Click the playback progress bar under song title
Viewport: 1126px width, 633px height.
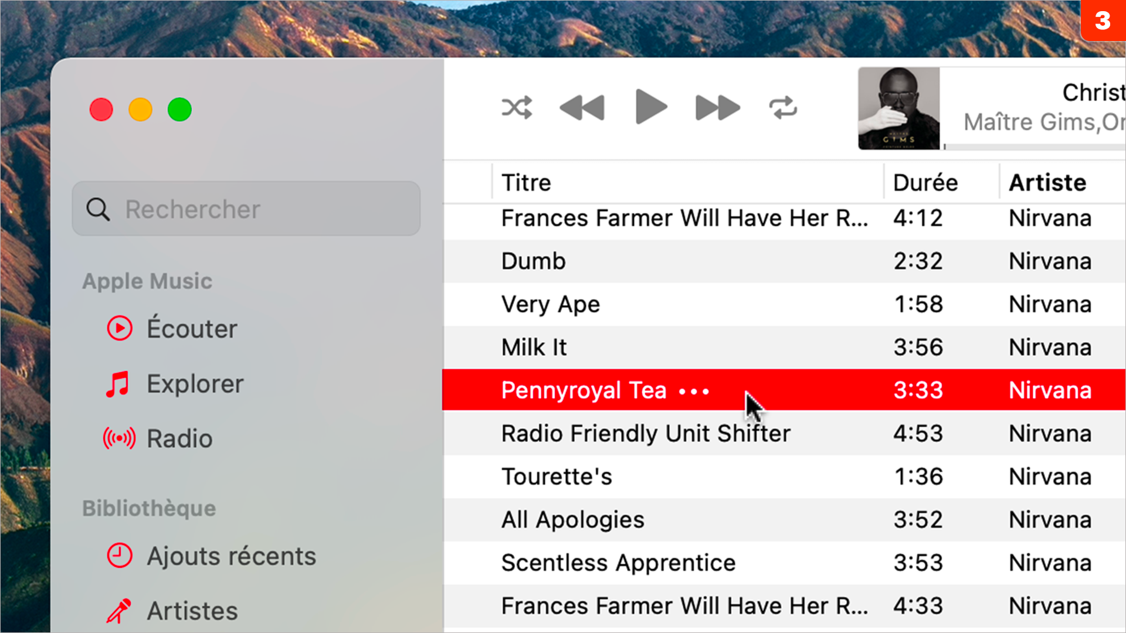[1032, 147]
